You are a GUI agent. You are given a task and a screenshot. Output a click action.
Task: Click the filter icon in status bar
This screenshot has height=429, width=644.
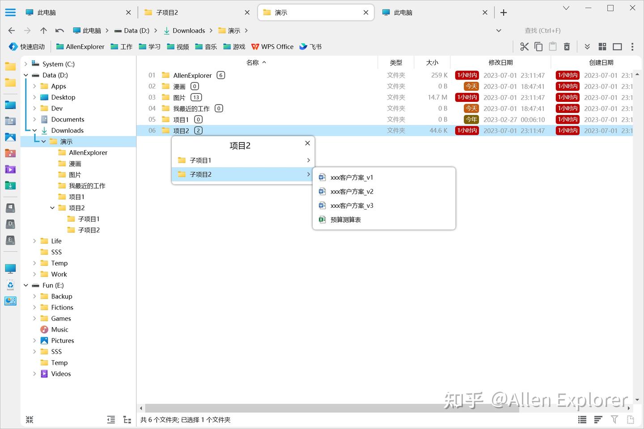tap(614, 420)
